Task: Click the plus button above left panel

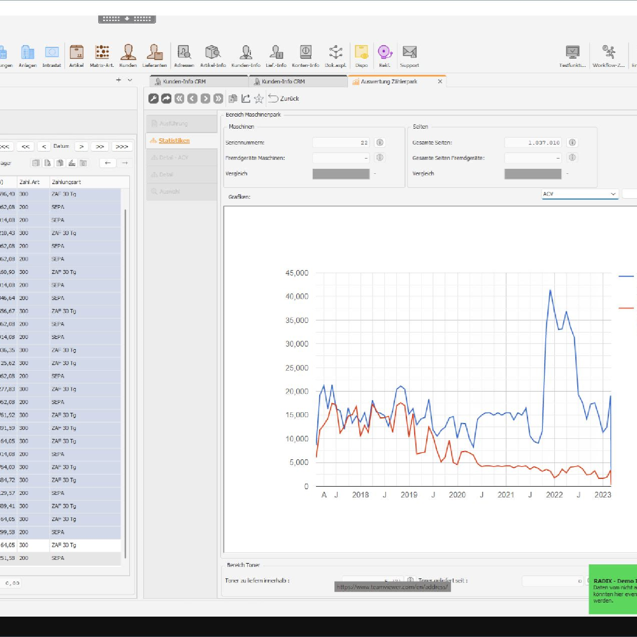Action: (118, 80)
